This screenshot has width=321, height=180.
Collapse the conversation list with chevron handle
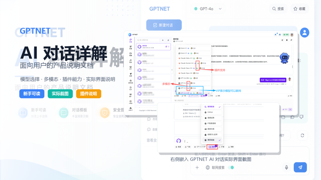coord(172,70)
